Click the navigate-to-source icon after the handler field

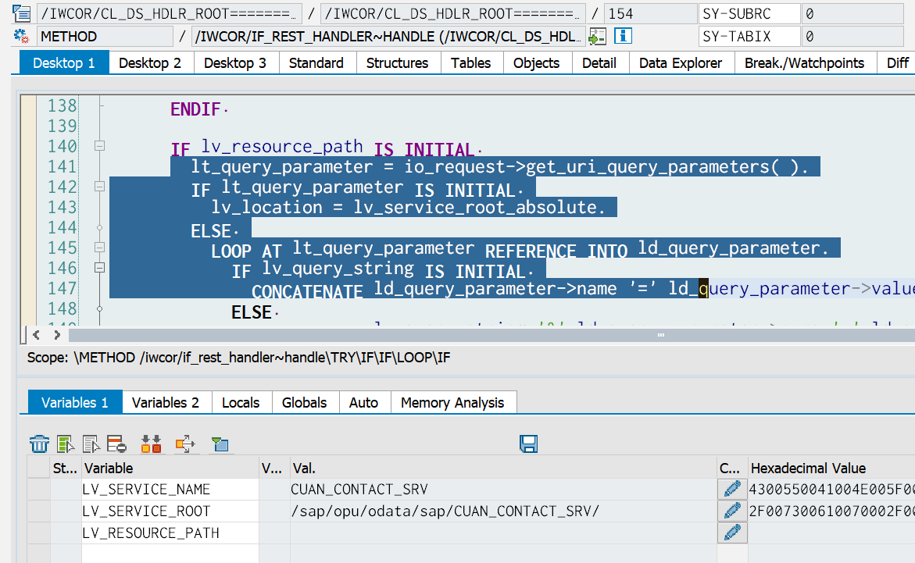coord(597,36)
